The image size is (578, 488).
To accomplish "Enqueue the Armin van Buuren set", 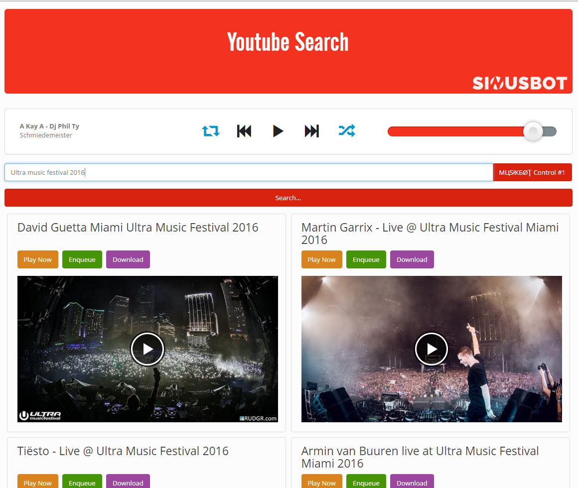I will tap(366, 482).
